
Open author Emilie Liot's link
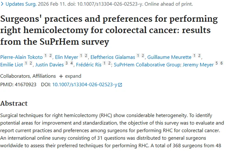12,65
